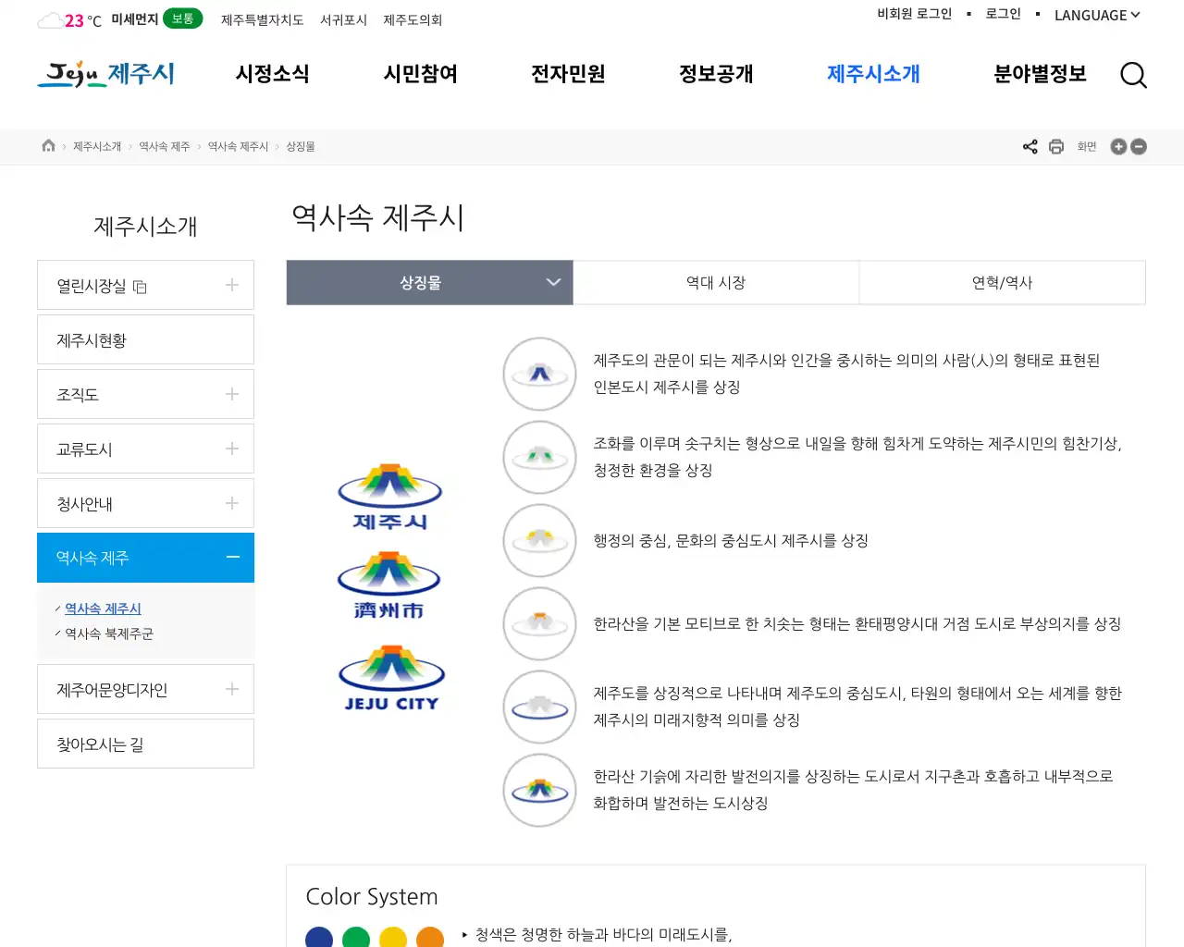Expand 제주어문양디자인 sidebar menu plus
This screenshot has width=1184, height=947.
point(232,689)
